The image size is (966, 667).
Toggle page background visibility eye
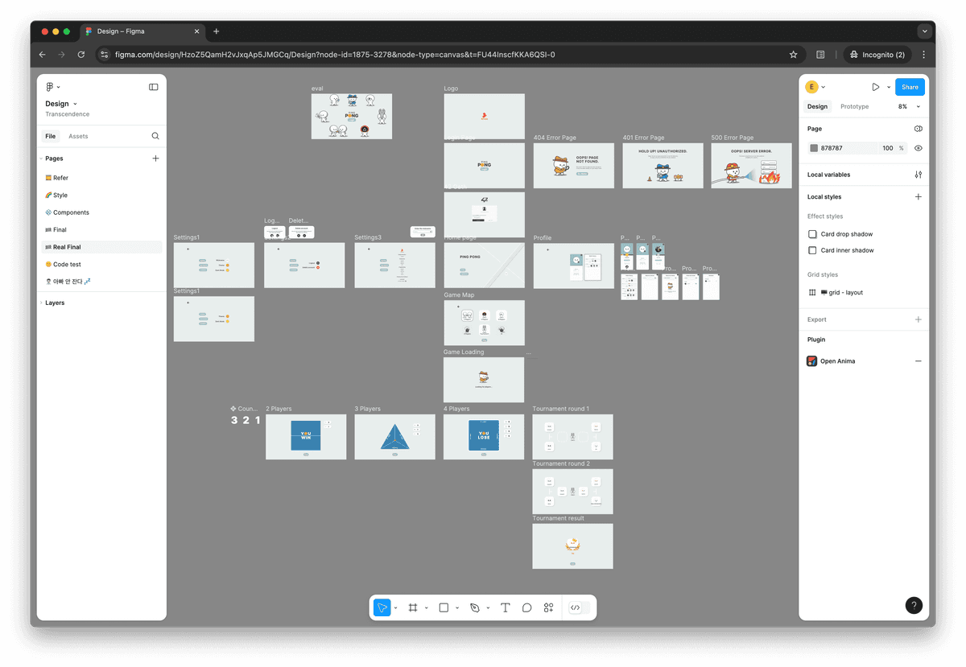pyautogui.click(x=919, y=148)
